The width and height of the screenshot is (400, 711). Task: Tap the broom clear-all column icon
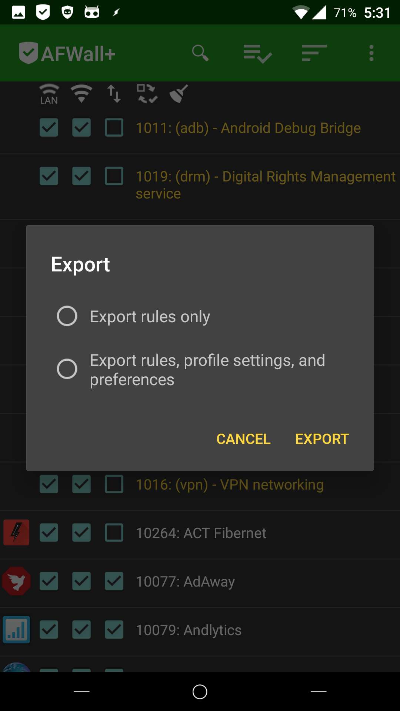179,94
